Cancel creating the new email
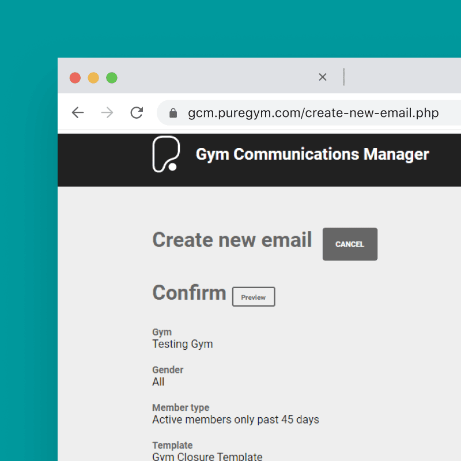461x461 pixels. (x=349, y=244)
